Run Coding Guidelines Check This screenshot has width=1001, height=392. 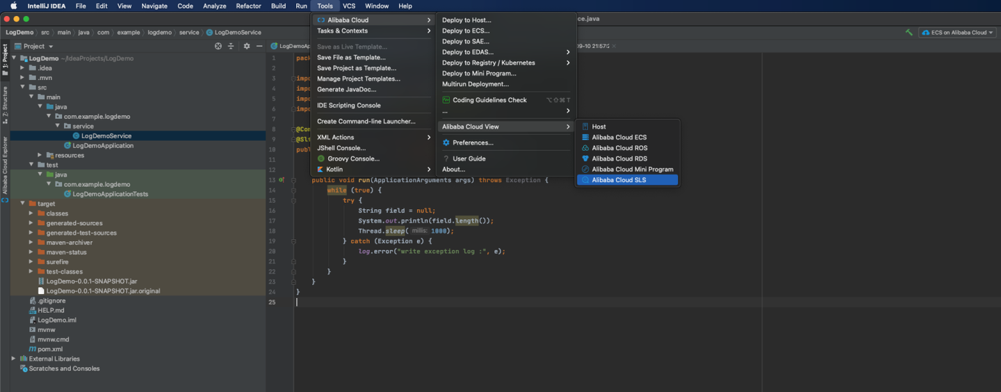(505, 100)
